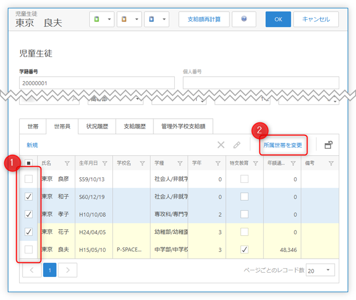Check the row checkbox for 東京 良夫
356x300 pixels.
(29, 249)
